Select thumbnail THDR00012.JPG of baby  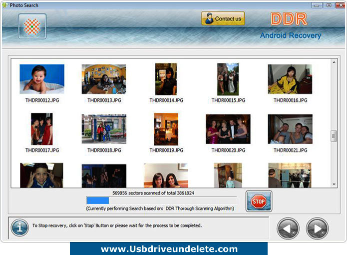(42, 79)
